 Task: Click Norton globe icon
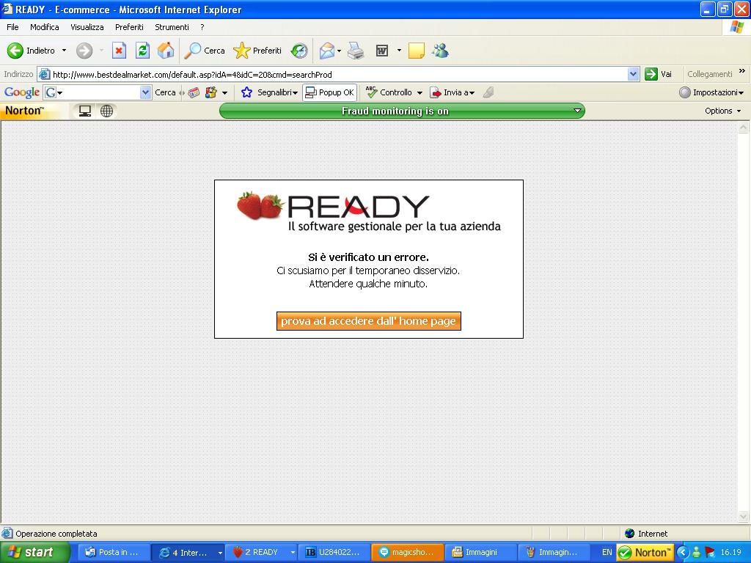coord(106,111)
